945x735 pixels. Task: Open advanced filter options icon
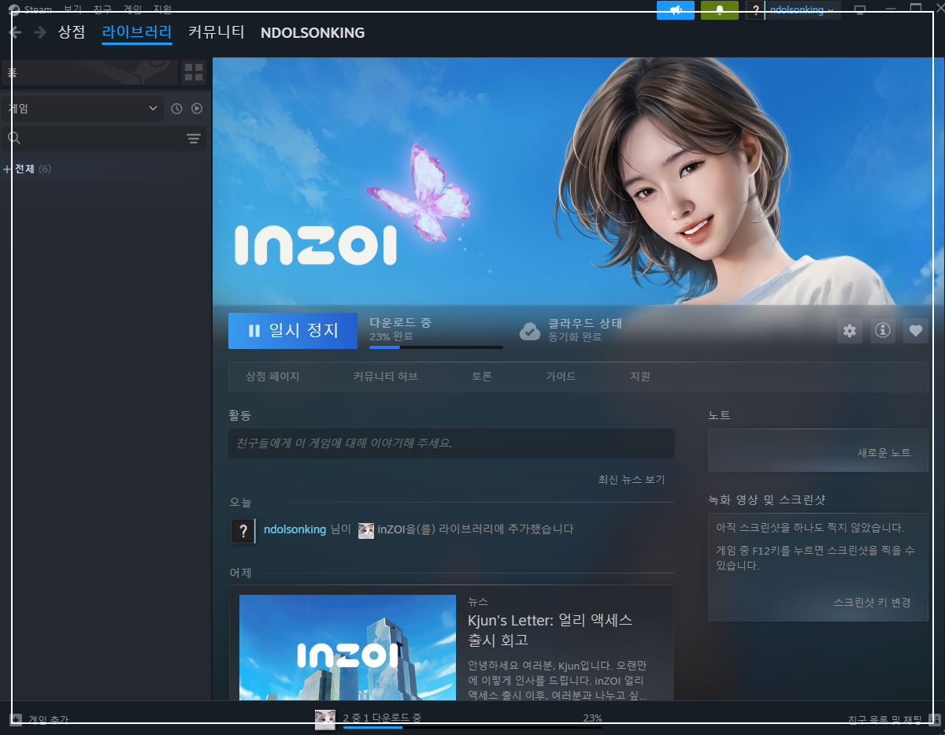(193, 139)
